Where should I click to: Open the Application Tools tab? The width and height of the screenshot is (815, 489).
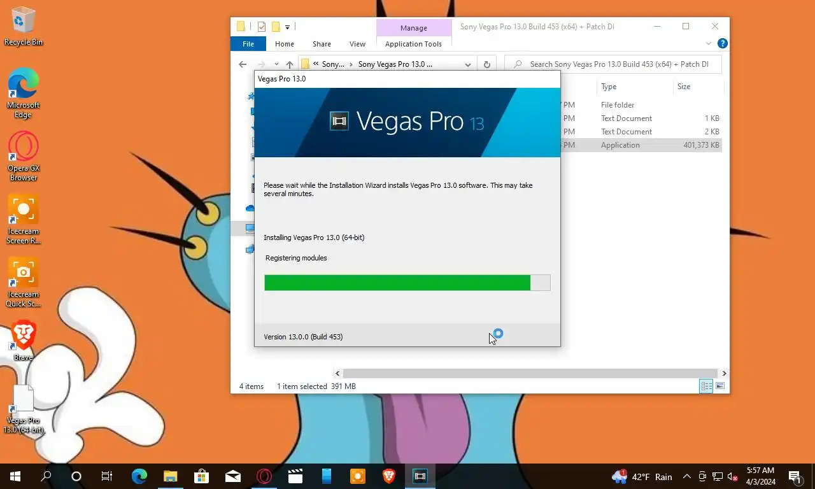point(413,44)
